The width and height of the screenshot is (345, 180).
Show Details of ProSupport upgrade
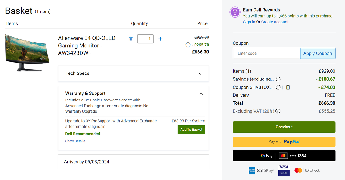click(75, 141)
